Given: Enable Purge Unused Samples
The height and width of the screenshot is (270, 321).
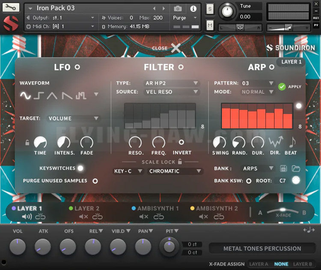Looking at the screenshot, I should click(x=95, y=181).
